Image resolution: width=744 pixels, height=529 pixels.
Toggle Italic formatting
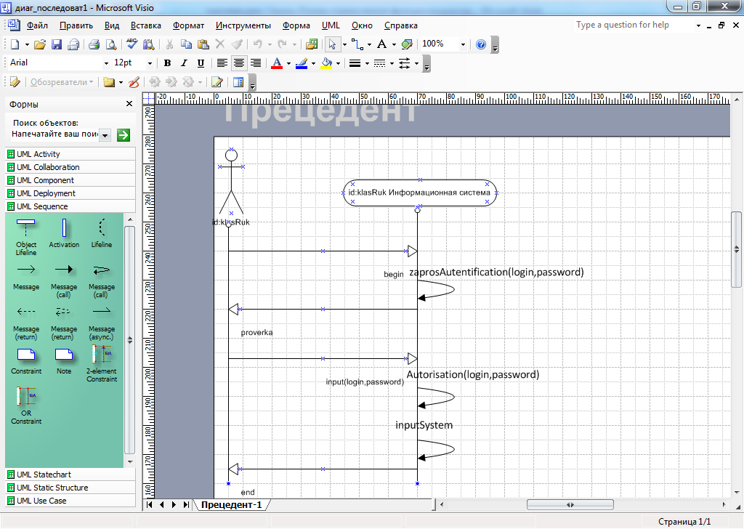tap(184, 63)
